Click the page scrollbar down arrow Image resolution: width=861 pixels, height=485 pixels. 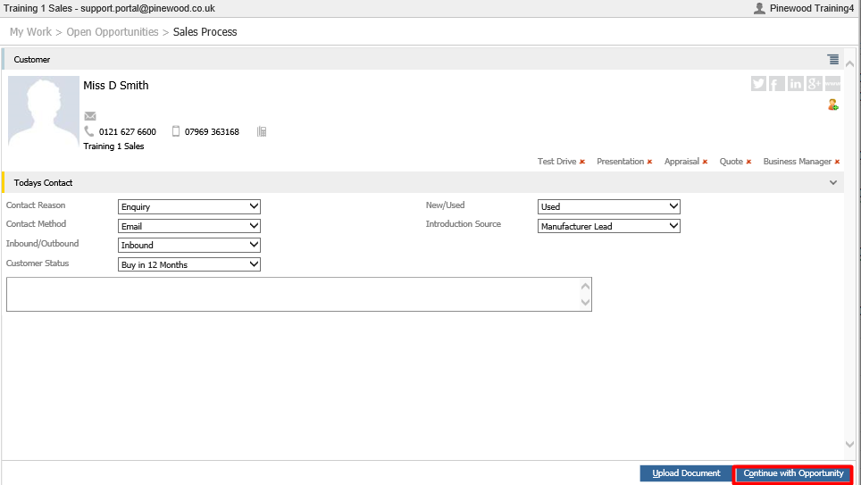(850, 444)
